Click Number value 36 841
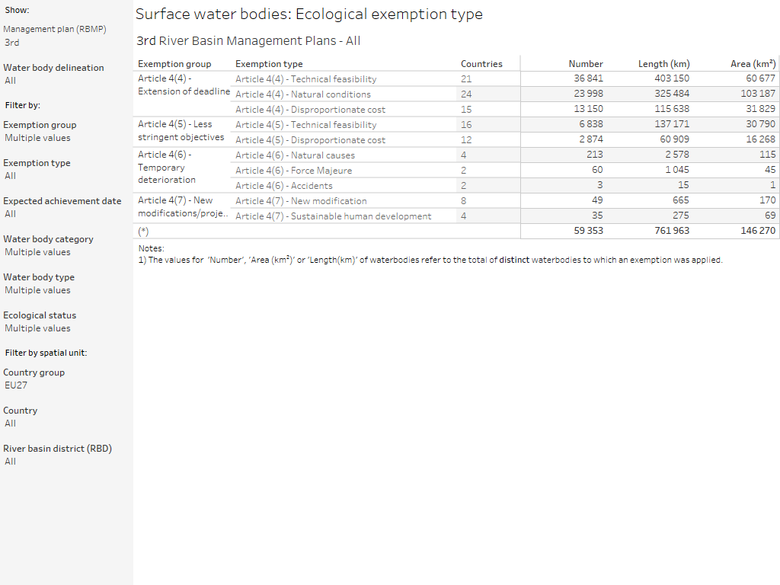This screenshot has width=780, height=585. coord(588,78)
